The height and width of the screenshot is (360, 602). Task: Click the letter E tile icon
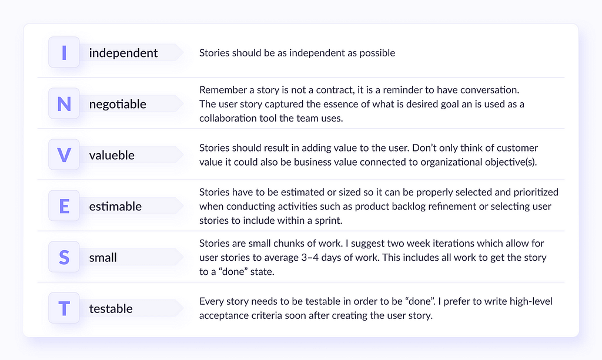tap(64, 206)
